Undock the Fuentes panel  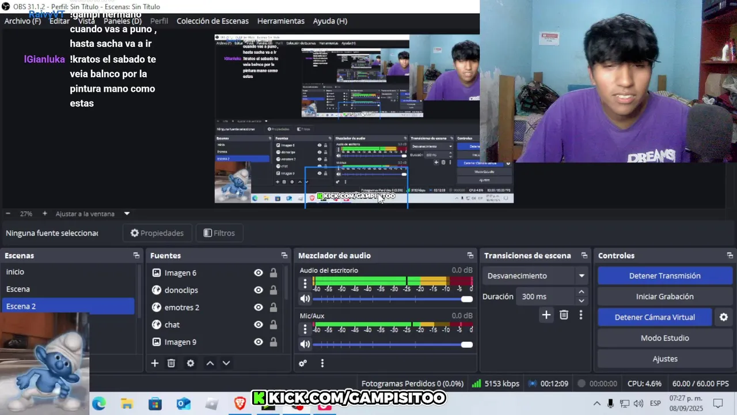(x=284, y=255)
